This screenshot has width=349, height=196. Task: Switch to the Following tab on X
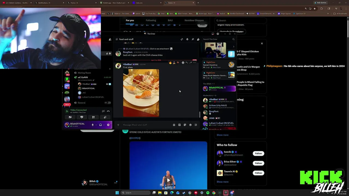click(x=151, y=20)
